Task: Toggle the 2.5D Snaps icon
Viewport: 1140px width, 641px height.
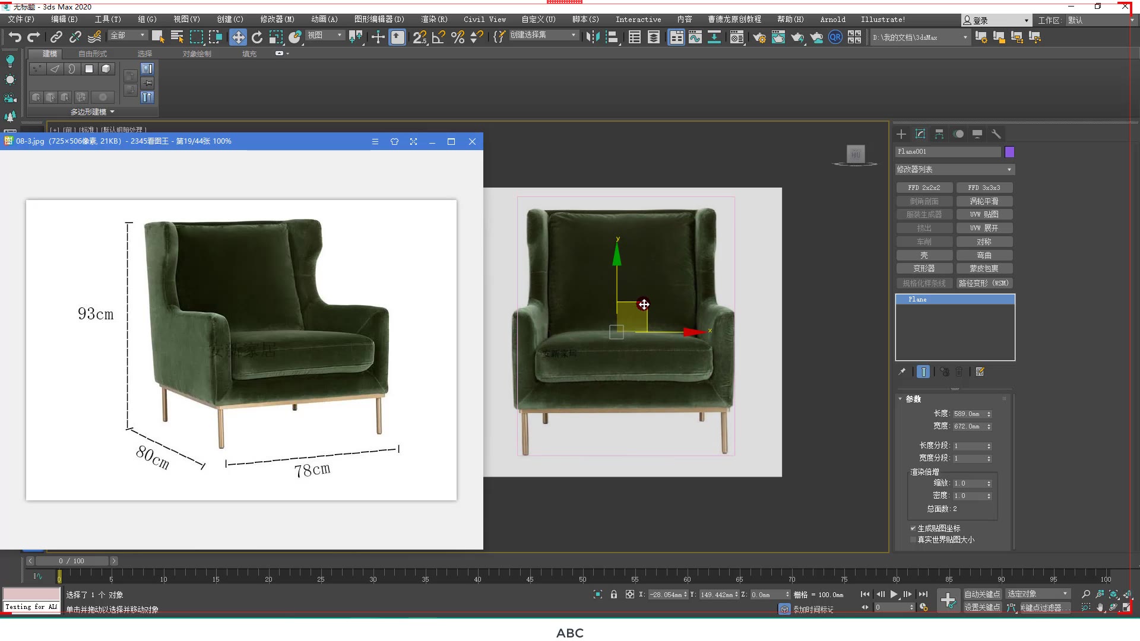Action: click(420, 37)
